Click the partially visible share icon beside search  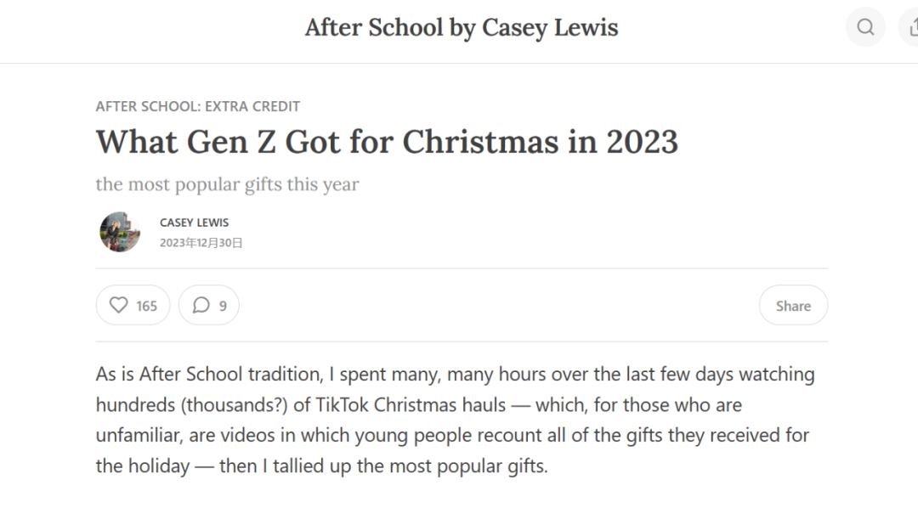click(909, 27)
